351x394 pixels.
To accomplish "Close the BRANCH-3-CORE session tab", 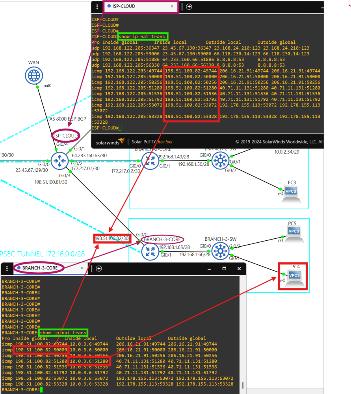I will coord(82,268).
